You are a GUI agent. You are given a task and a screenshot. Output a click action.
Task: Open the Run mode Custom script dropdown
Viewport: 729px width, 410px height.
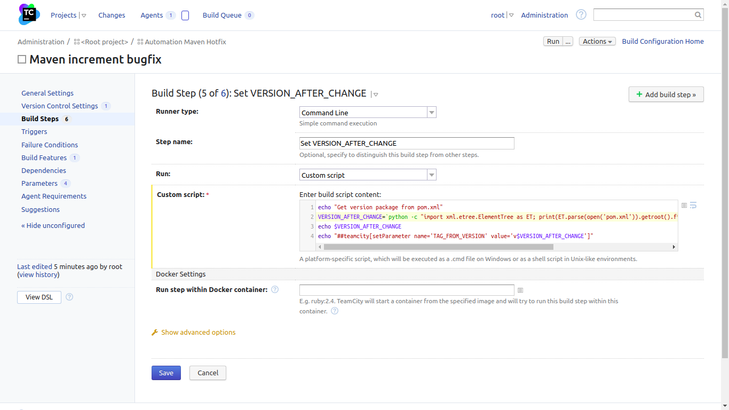click(x=432, y=175)
